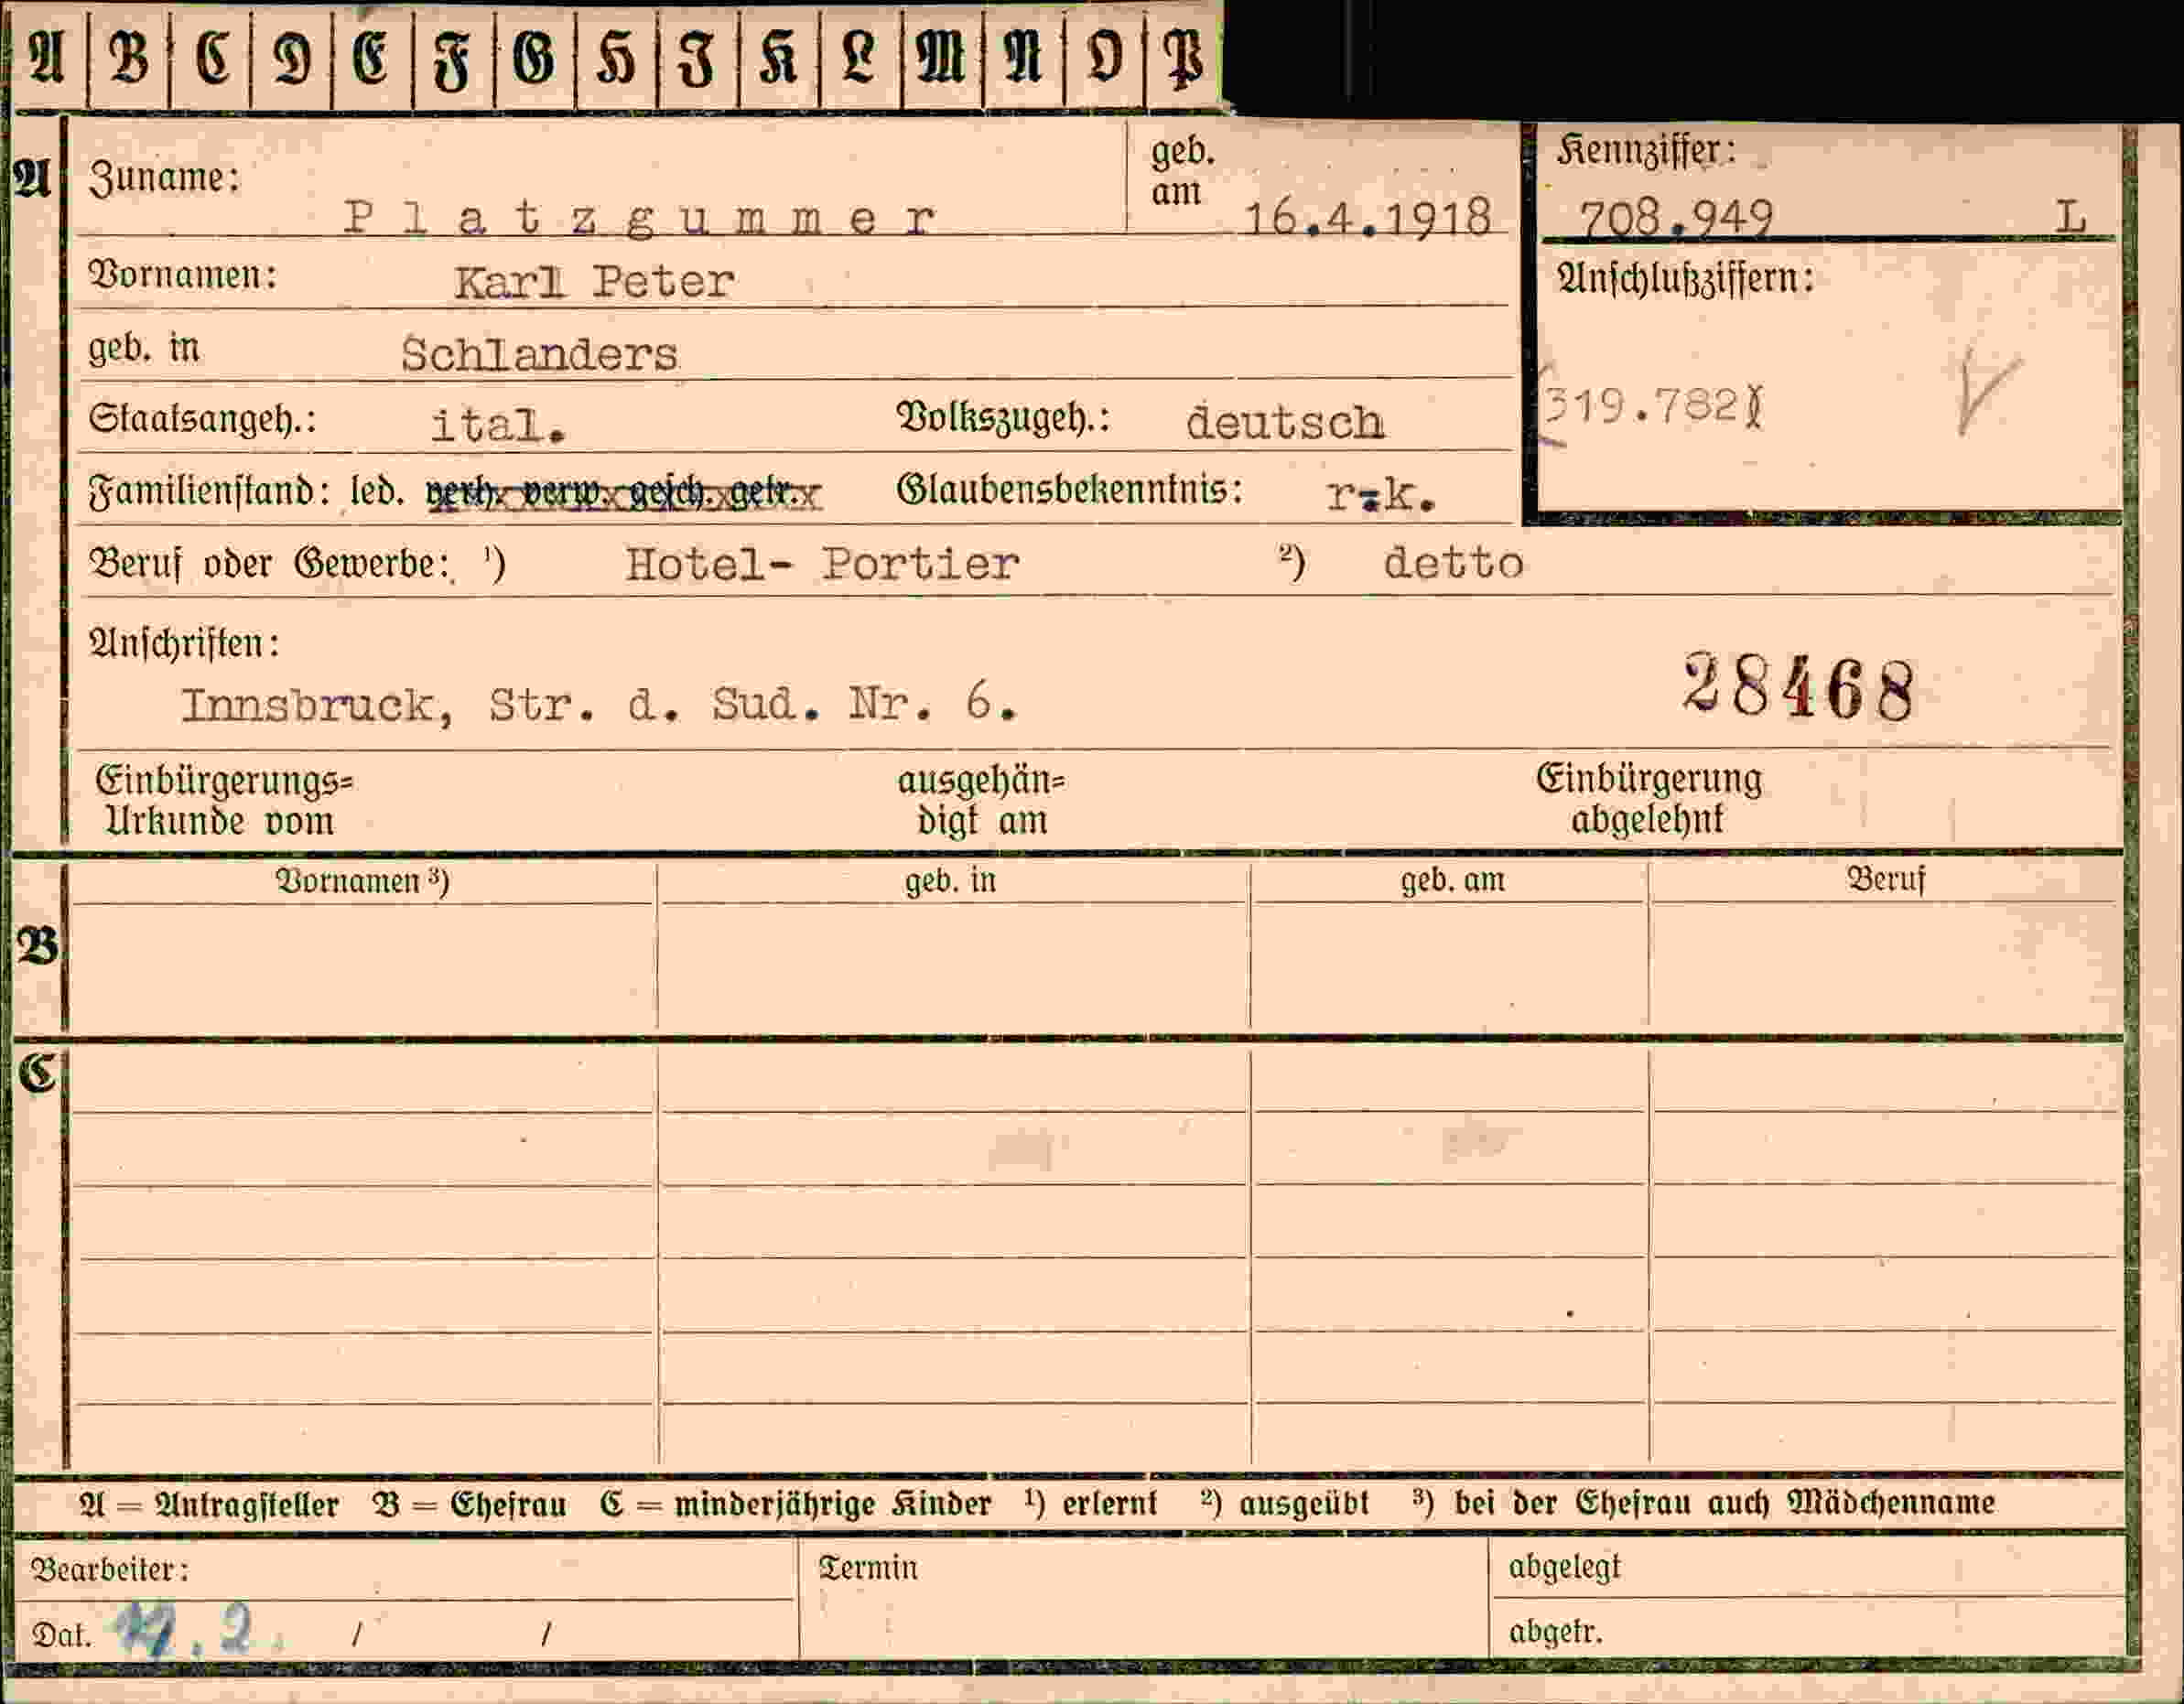Click the Beruf oder Gewerbe label
The height and width of the screenshot is (1704, 2184).
(270, 564)
